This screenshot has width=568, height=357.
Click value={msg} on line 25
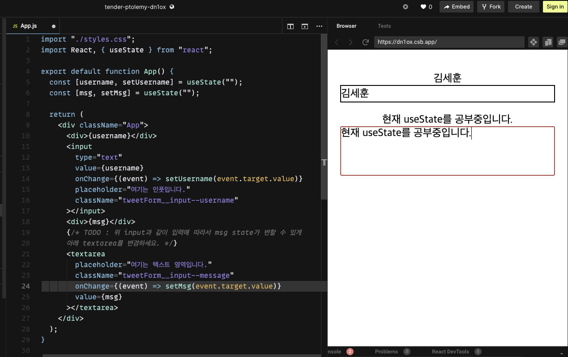click(x=98, y=297)
